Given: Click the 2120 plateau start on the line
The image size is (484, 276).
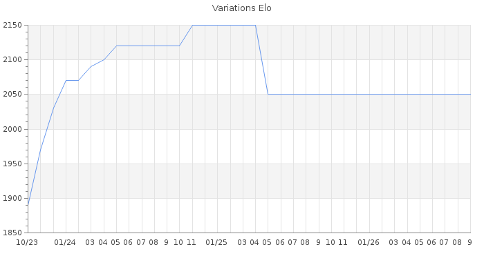Looking at the screenshot, I should click(116, 46).
